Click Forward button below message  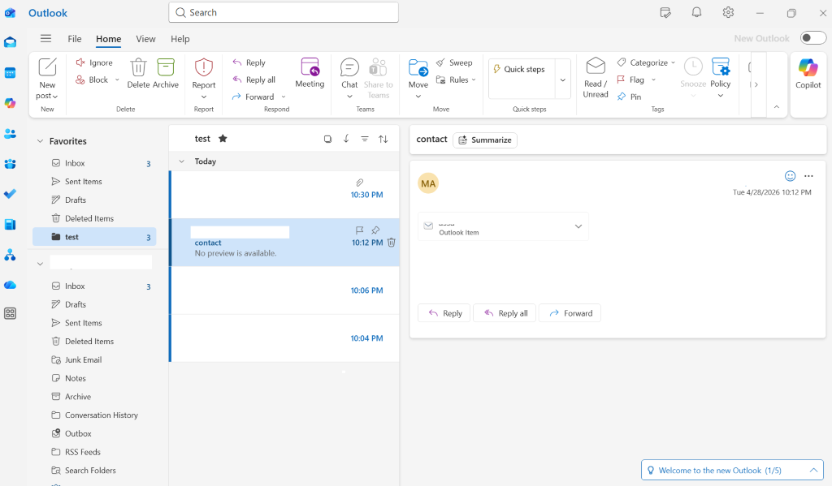pyautogui.click(x=570, y=313)
